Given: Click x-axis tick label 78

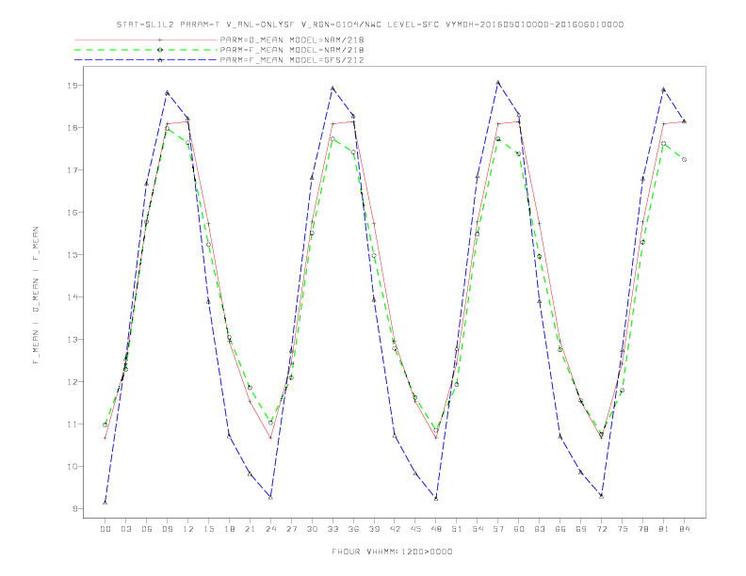Looking at the screenshot, I should [643, 529].
